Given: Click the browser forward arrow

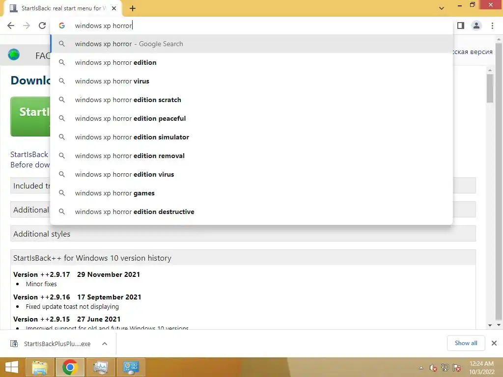Looking at the screenshot, I should tap(27, 26).
